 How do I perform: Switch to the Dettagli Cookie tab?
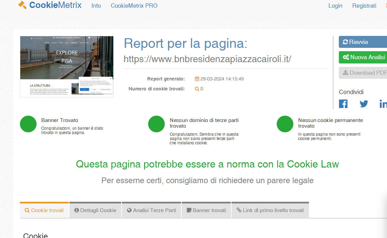point(95,210)
